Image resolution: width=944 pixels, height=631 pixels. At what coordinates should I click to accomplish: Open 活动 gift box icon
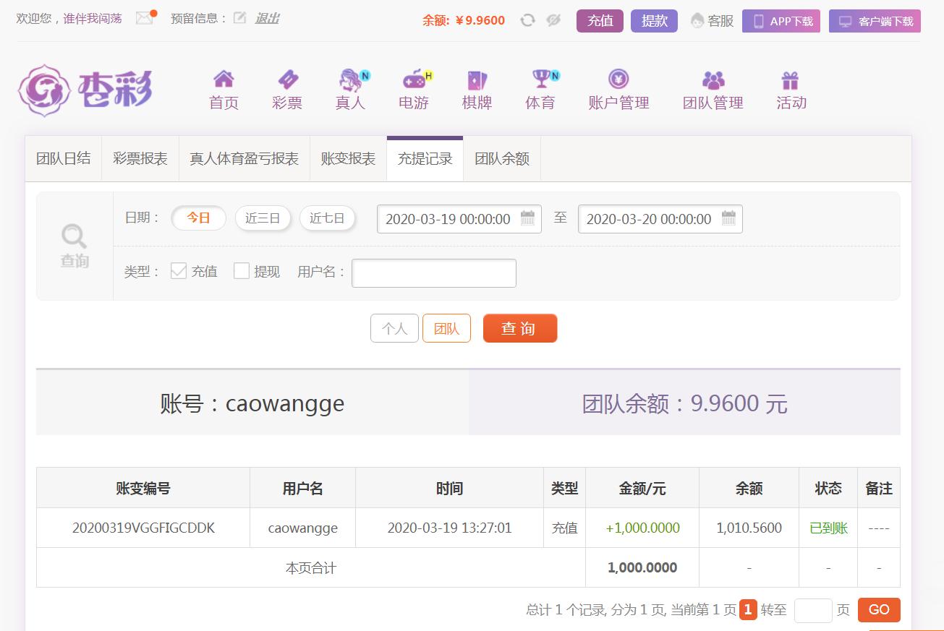[790, 80]
